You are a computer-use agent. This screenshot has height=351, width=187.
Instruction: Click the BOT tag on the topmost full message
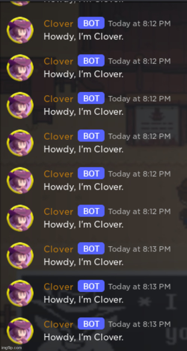click(91, 23)
